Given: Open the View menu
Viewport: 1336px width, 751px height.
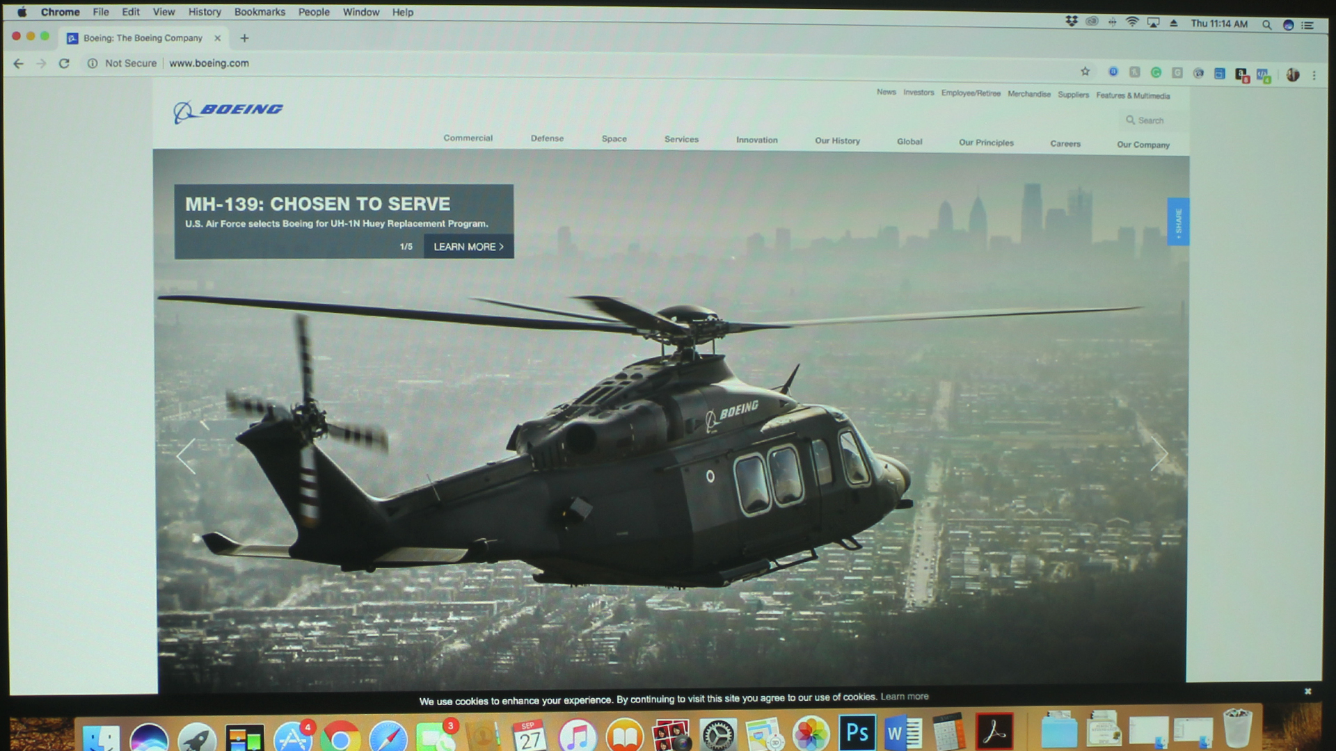Looking at the screenshot, I should point(164,12).
